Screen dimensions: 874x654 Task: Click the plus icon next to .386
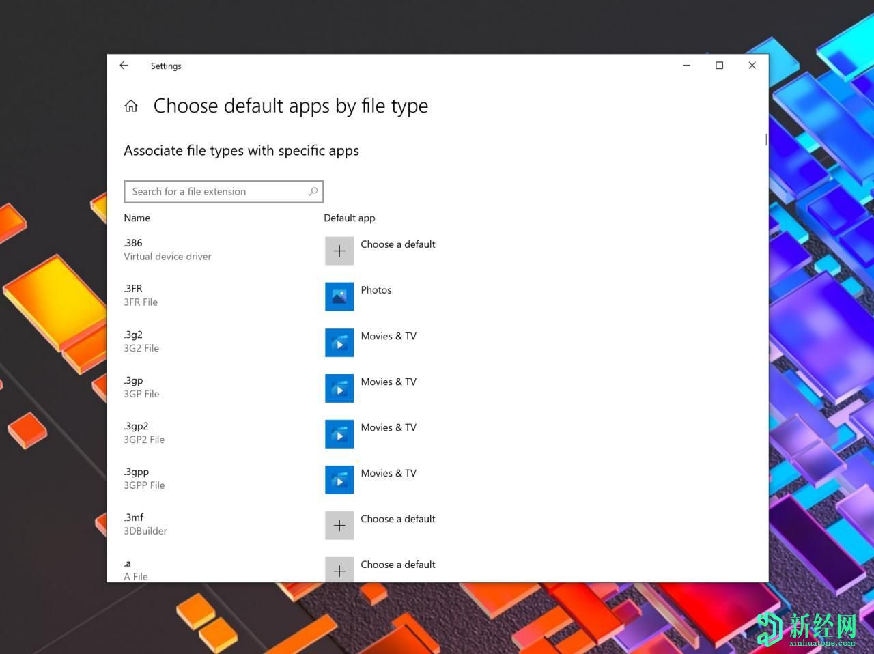(x=339, y=251)
